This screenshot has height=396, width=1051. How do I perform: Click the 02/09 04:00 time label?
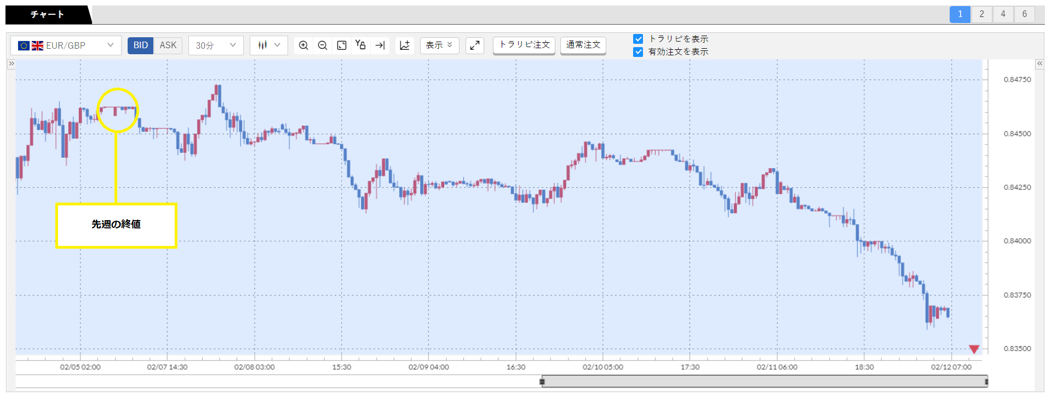(x=429, y=367)
